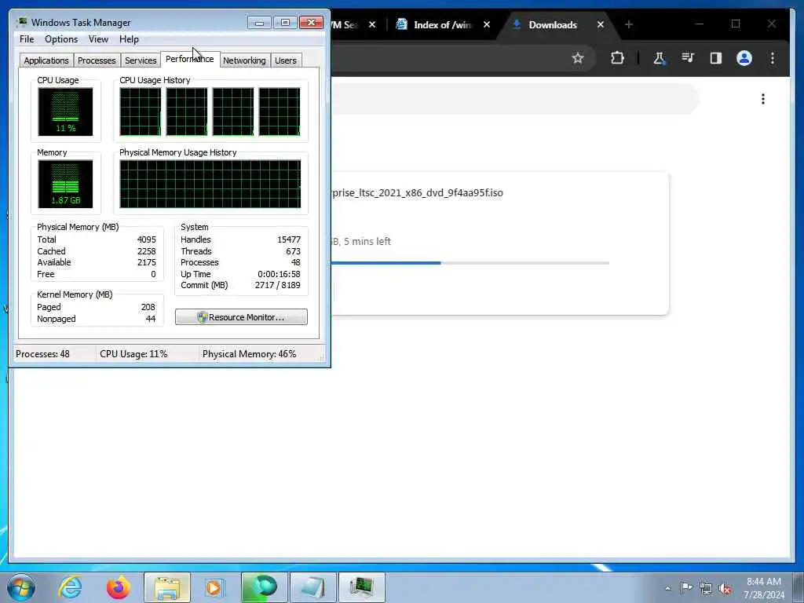
Task: Switch to the Processes tab
Action: pos(97,60)
